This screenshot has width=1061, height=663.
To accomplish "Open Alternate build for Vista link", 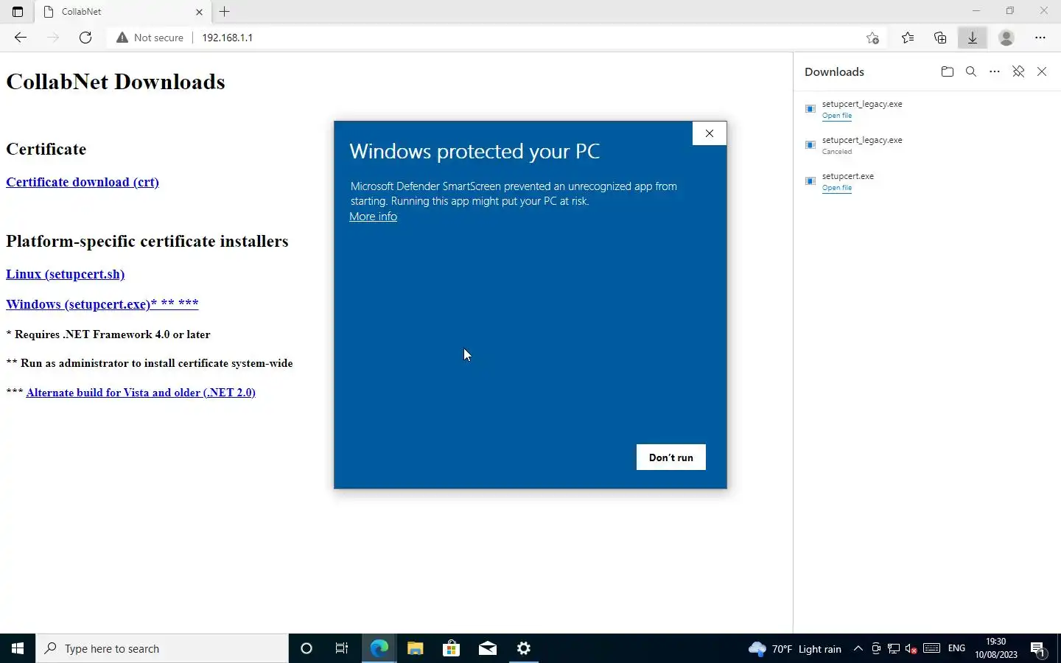I will pos(141,393).
